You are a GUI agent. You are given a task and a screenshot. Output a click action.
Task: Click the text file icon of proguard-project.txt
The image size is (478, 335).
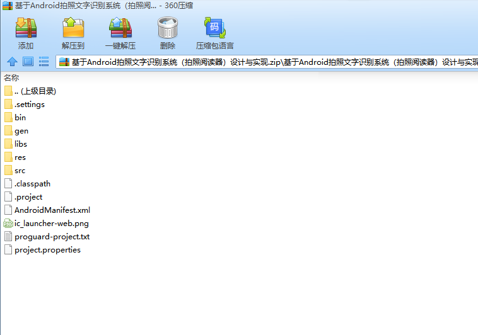9,236
